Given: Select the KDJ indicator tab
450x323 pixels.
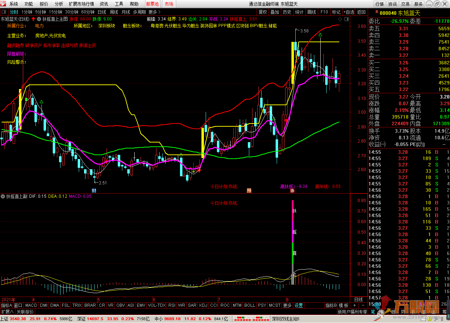Looking at the screenshot, I should (x=203, y=305).
